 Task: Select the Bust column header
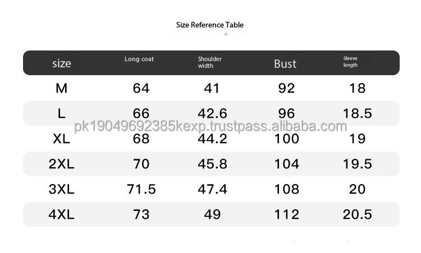(x=285, y=63)
